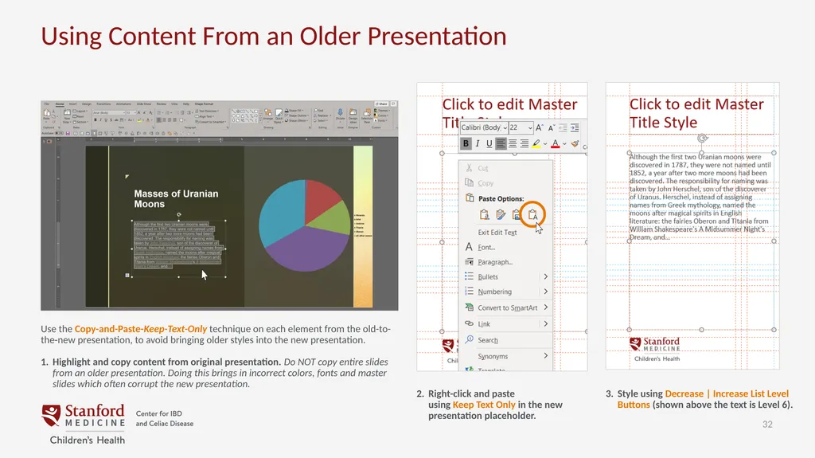Click Increase List Level in mini toolbar
Viewport: 815px width, 458px height.
click(575, 127)
